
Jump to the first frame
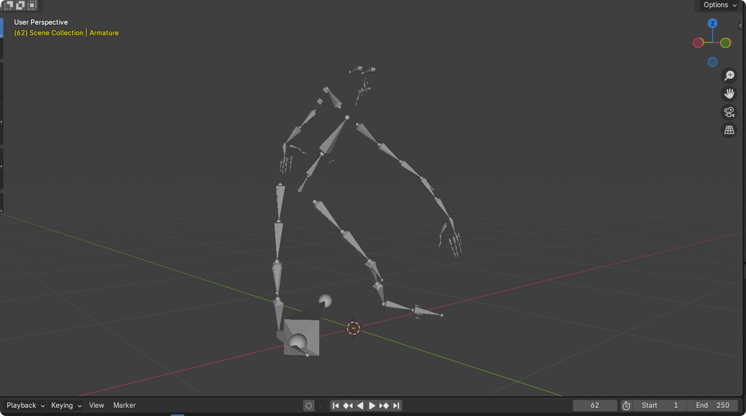click(x=336, y=406)
